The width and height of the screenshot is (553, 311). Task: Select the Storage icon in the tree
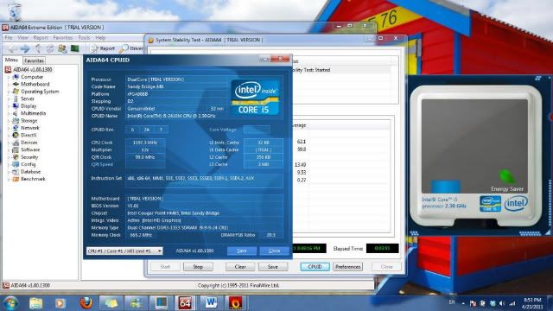(x=16, y=121)
